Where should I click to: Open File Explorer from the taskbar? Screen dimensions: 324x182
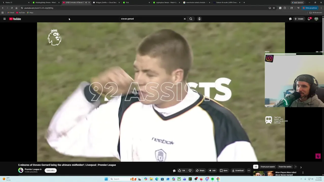151,179
